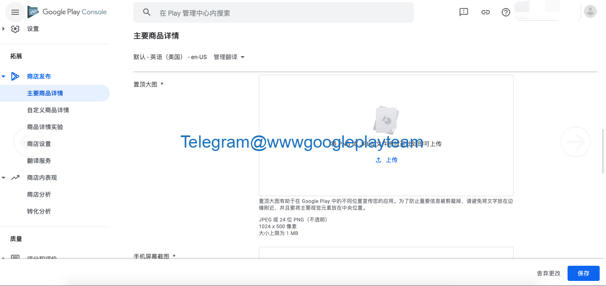The image size is (606, 286).
Task: Click the 大小上限为 1 MB text
Action: point(279,233)
